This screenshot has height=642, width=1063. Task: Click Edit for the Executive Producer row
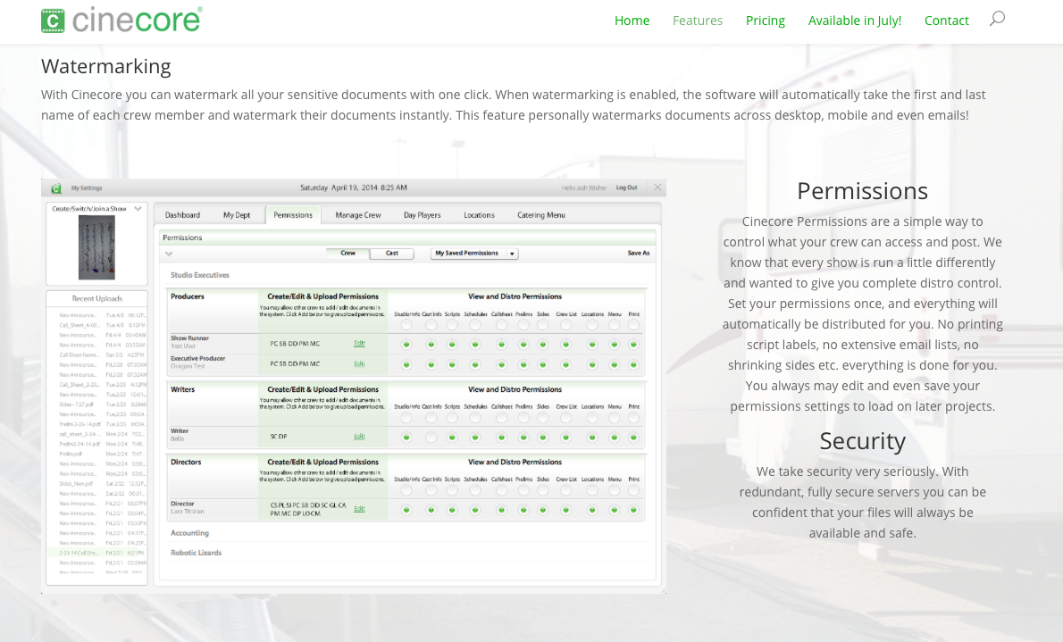tap(359, 363)
